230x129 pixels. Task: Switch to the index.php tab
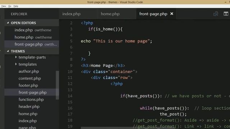click(x=72, y=14)
